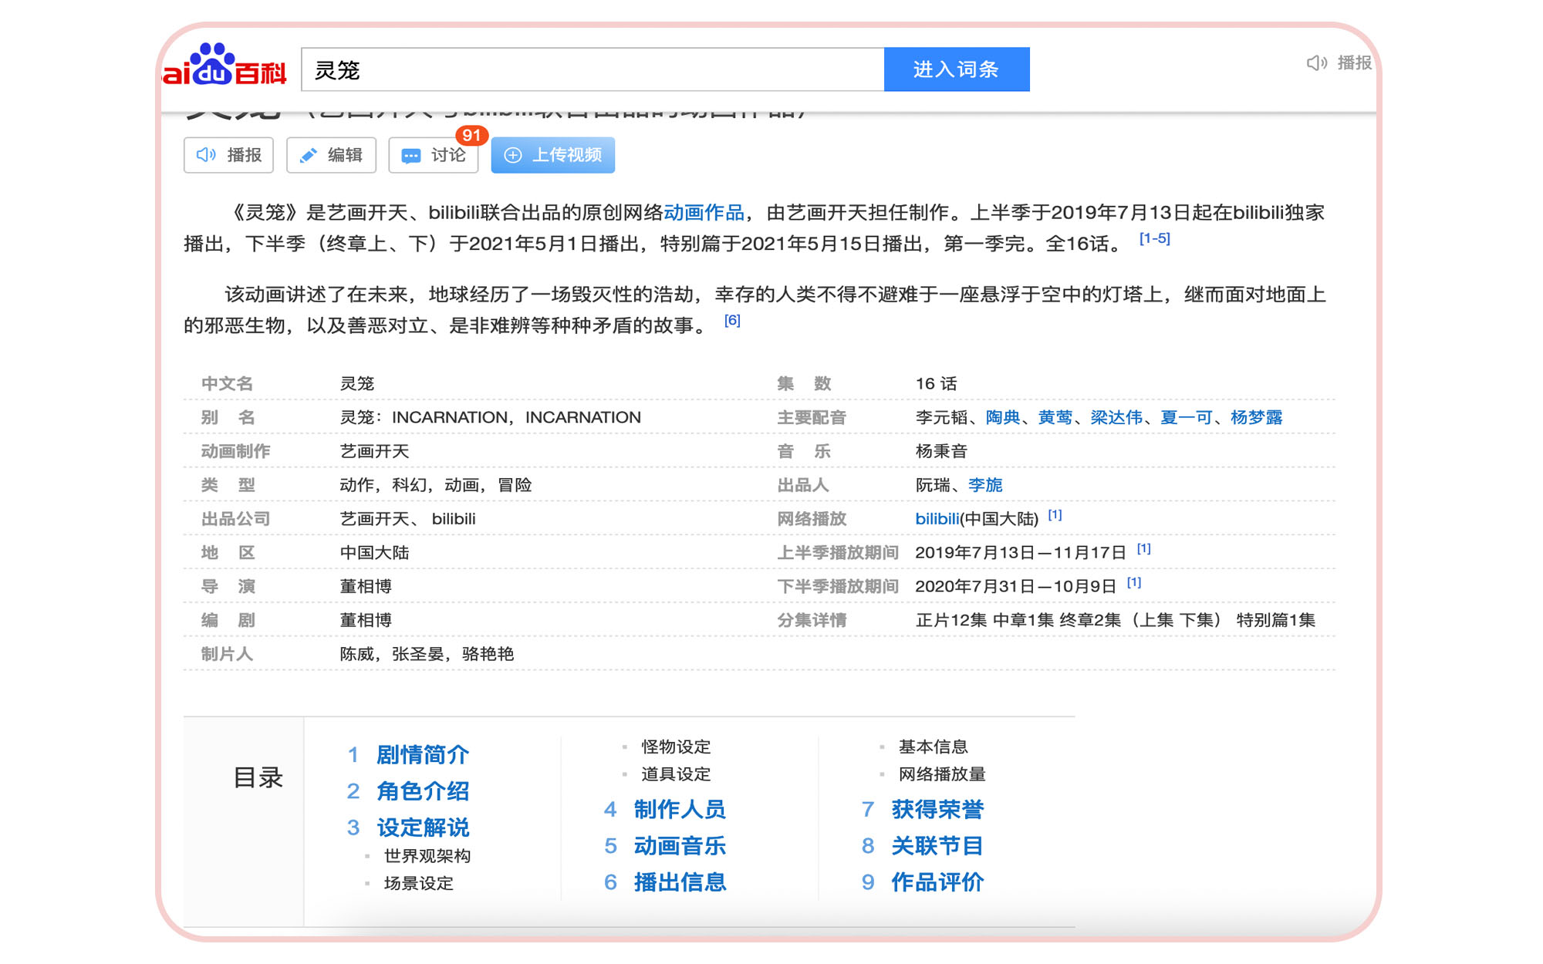1543x964 pixels.
Task: Open voice actor 杨梦露 link
Action: pos(1256,417)
